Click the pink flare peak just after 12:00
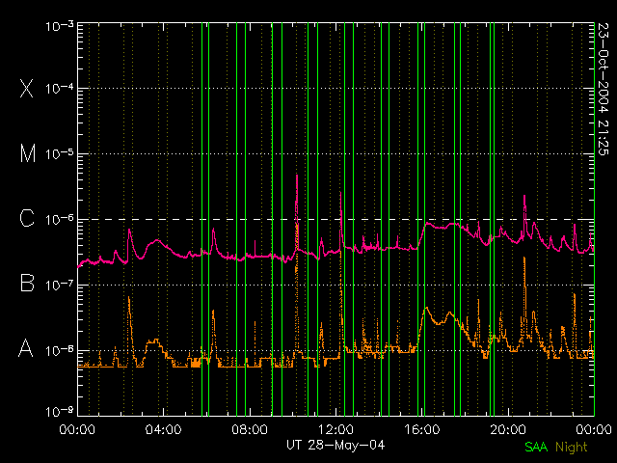This screenshot has width=617, height=463. click(x=340, y=194)
